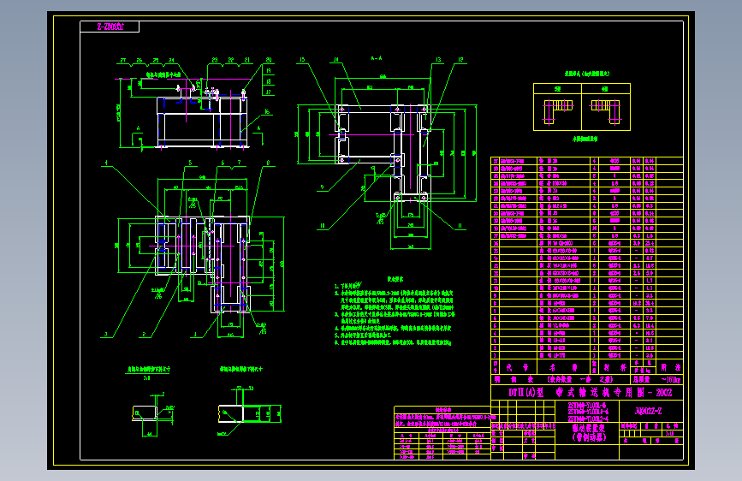The height and width of the screenshot is (481, 742).
Task: Select part balloon number 20
Action: point(269,60)
